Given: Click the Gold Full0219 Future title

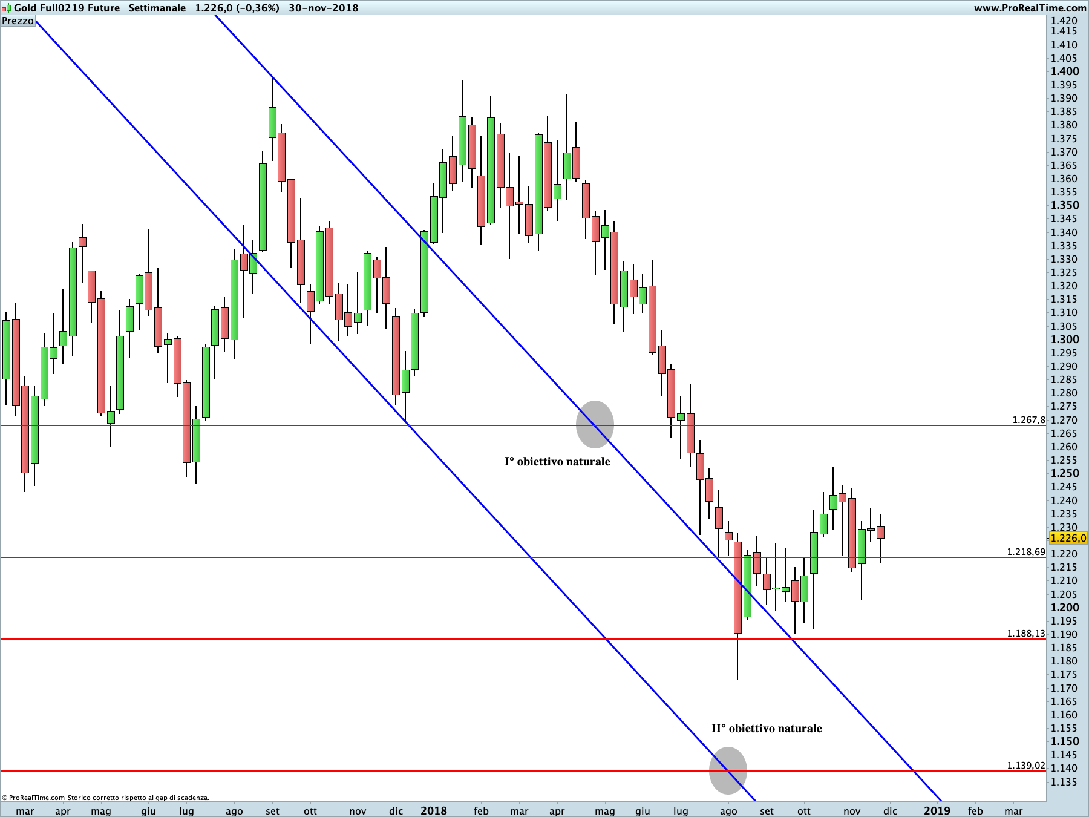Looking at the screenshot, I should coord(67,8).
